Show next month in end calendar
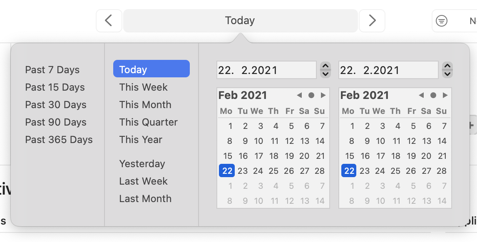This screenshot has width=477, height=242. [445, 96]
